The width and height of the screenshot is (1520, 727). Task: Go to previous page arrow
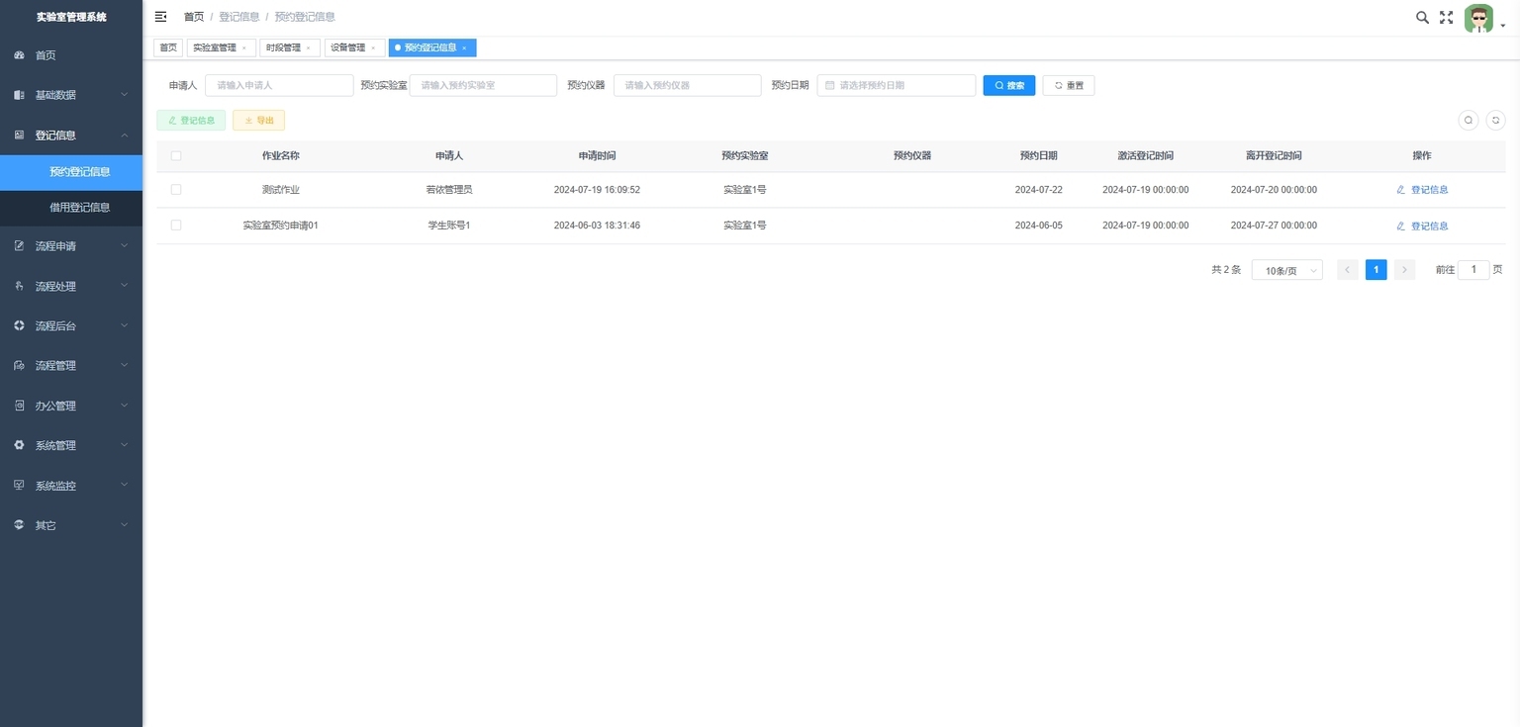(x=1348, y=270)
